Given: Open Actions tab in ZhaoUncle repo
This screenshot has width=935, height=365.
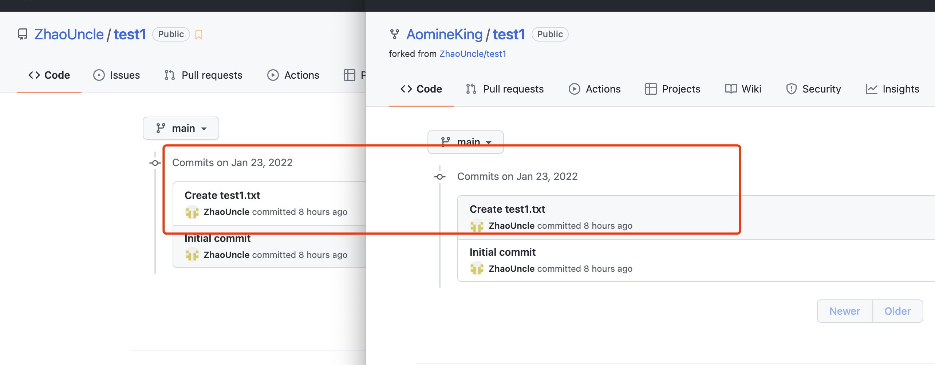Looking at the screenshot, I should 293,75.
